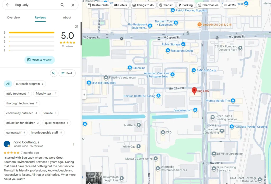The height and width of the screenshot is (184, 271).
Task: Click the side panel vertical scrollbar
Action: 81,34
